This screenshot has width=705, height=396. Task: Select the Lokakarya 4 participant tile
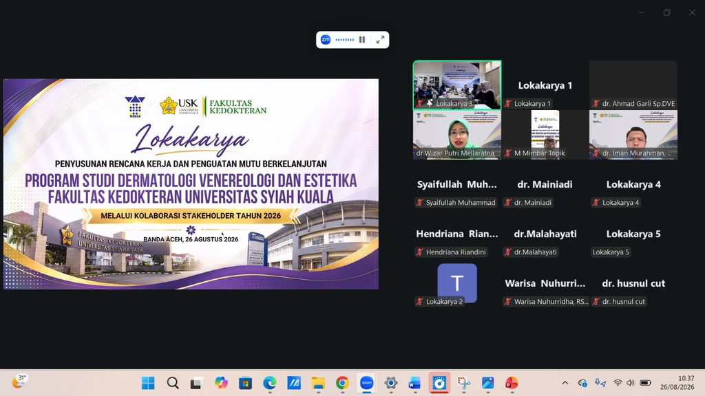coord(633,184)
